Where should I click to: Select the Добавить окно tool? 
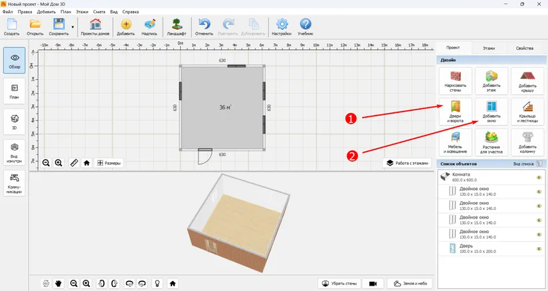click(x=492, y=112)
